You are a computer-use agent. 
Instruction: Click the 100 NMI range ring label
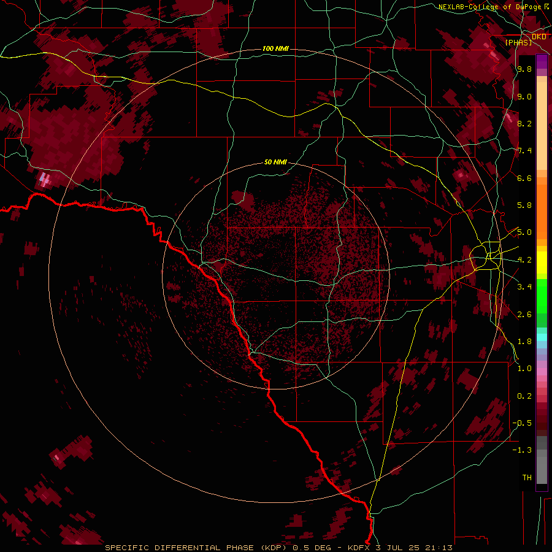[275, 48]
